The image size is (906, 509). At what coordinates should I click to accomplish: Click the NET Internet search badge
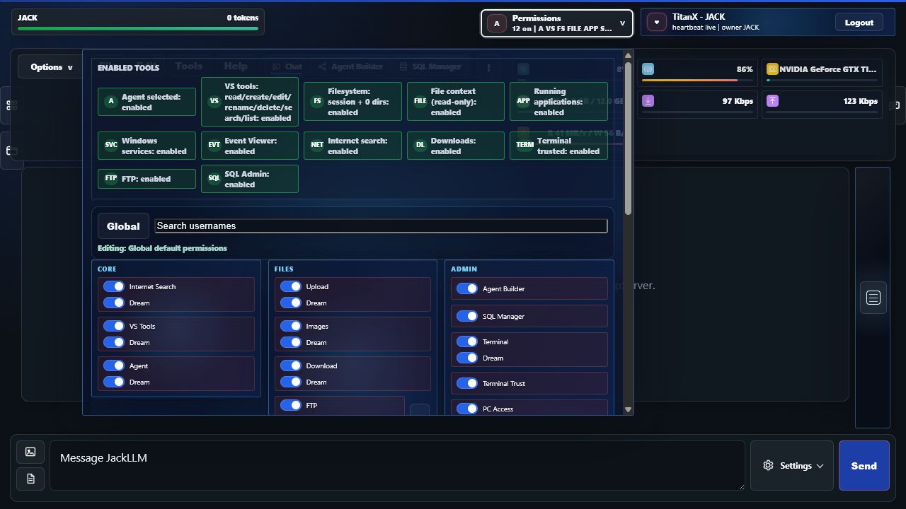pyautogui.click(x=352, y=146)
